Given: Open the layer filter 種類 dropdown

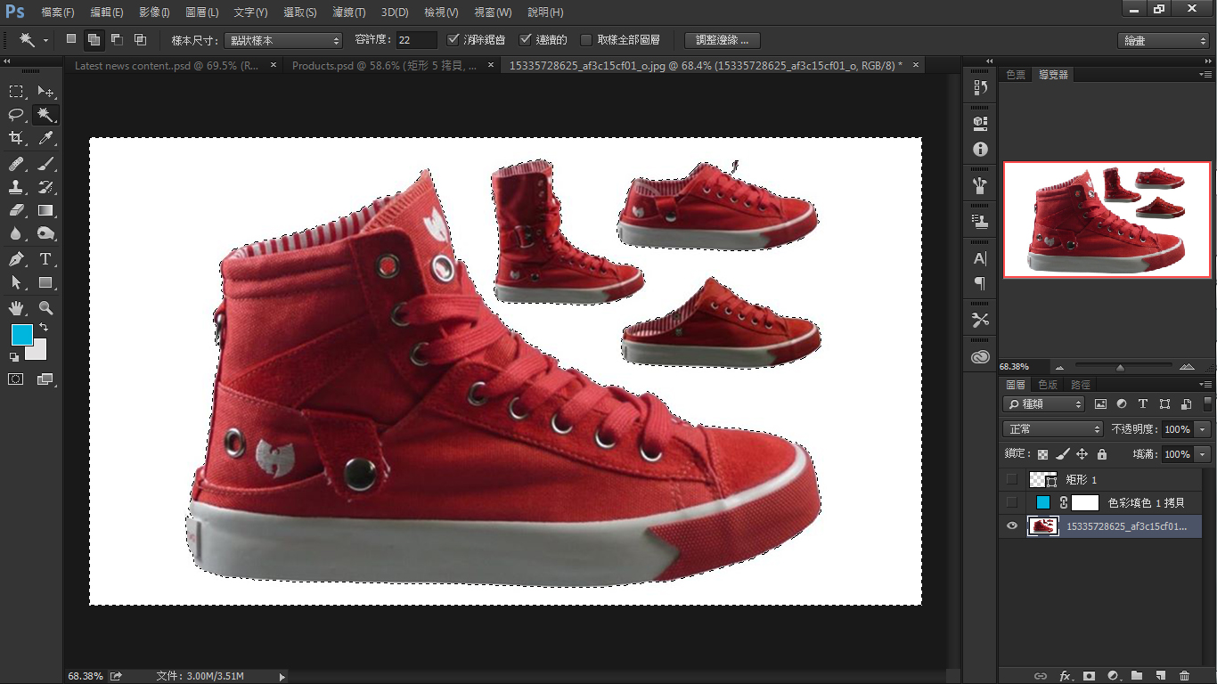Looking at the screenshot, I should [1043, 403].
